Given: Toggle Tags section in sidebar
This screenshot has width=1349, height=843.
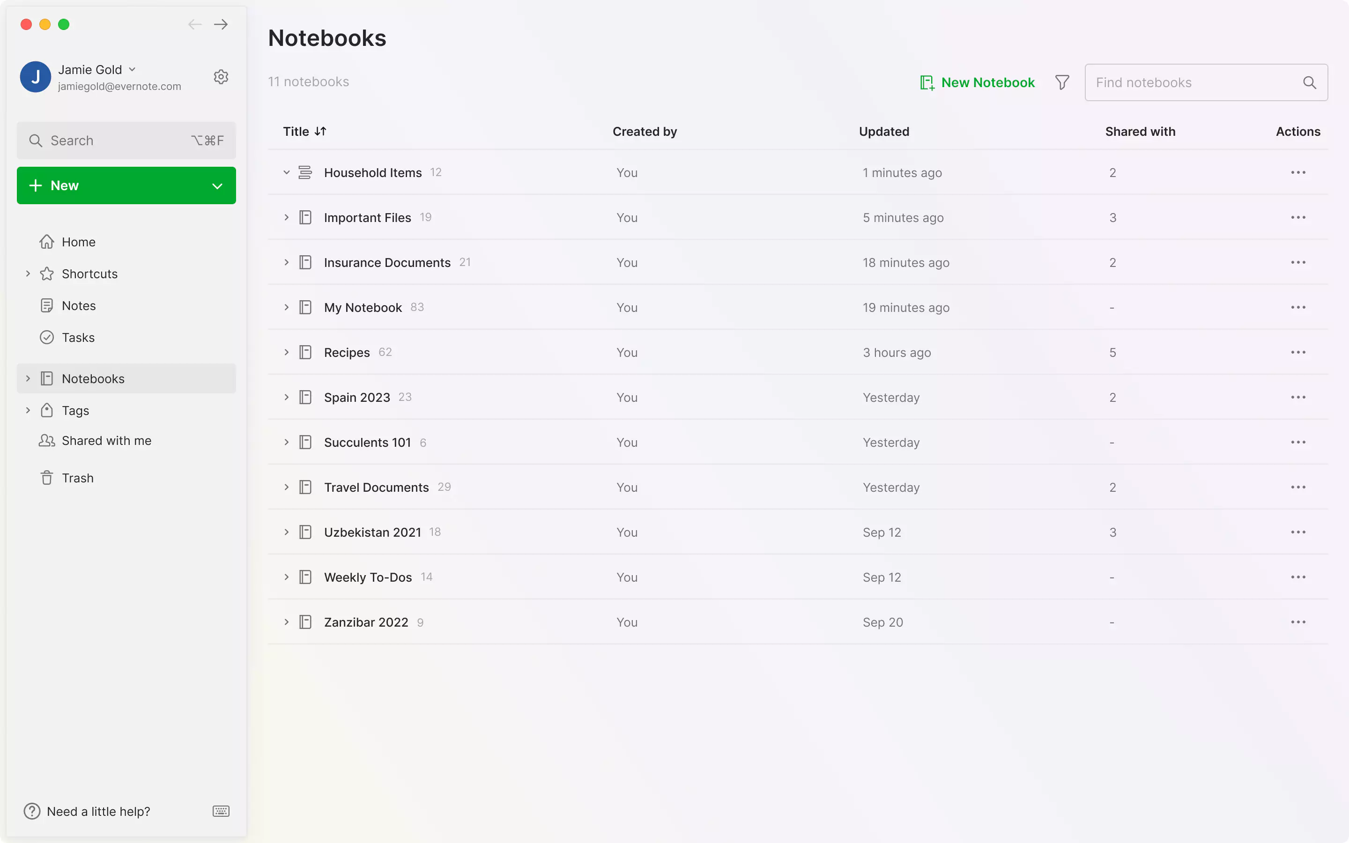Looking at the screenshot, I should click(26, 410).
